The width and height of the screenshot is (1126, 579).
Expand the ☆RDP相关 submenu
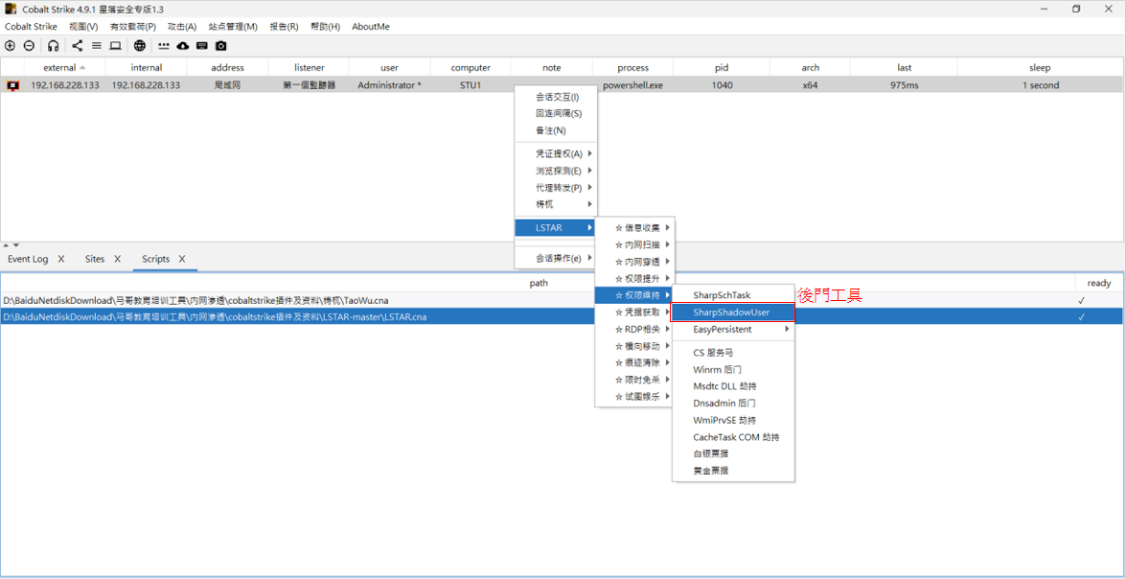pyautogui.click(x=634, y=329)
